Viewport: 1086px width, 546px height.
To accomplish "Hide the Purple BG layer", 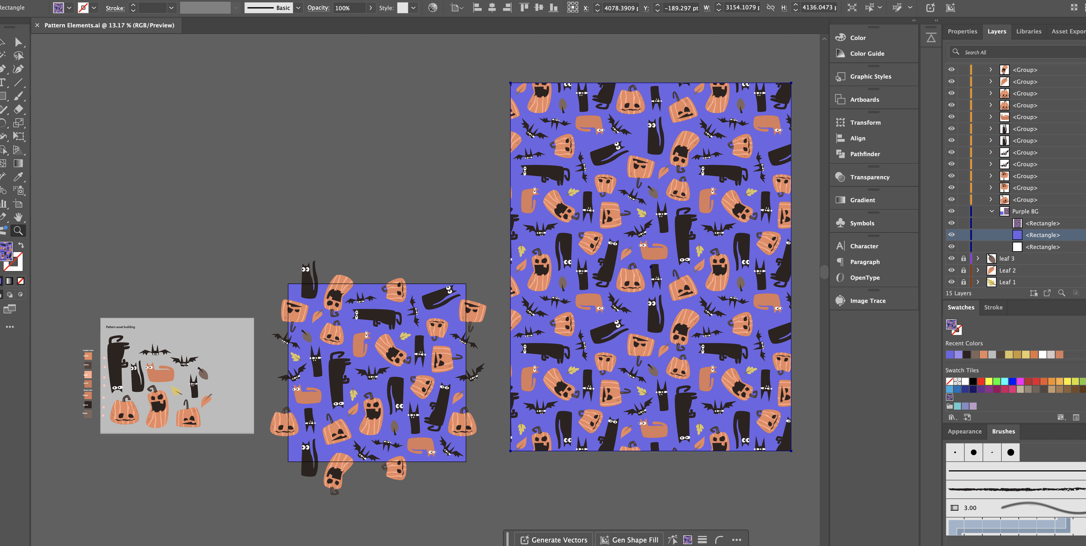I will (951, 211).
